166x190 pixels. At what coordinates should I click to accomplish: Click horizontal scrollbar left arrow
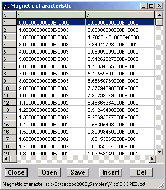coord(6,159)
